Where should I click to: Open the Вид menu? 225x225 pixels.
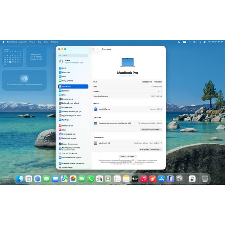(x=40, y=42)
